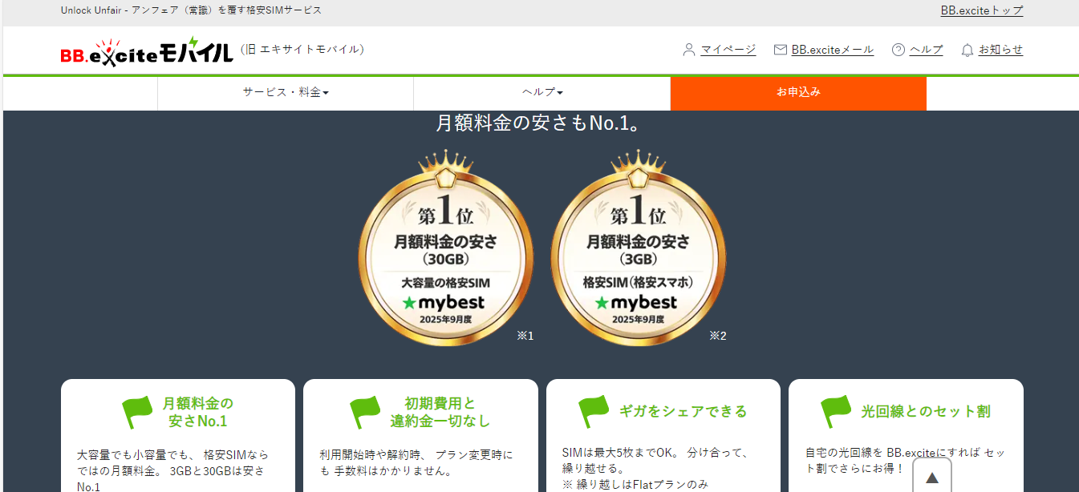The height and width of the screenshot is (492, 1079).
Task: Go to the BB.exciteメール link
Action: tap(832, 50)
